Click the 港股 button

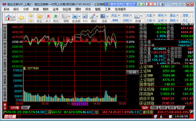[x=186, y=15]
